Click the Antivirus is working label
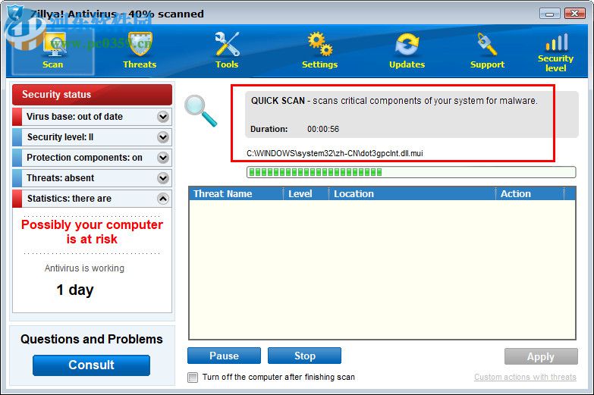This screenshot has width=594, height=395. tap(84, 268)
